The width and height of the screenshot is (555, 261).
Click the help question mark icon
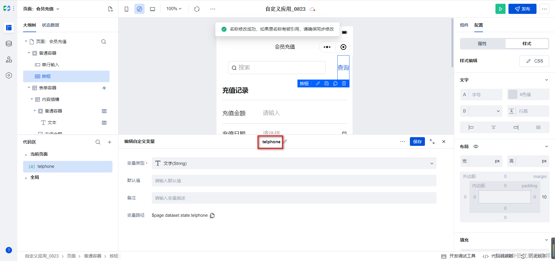point(9,250)
